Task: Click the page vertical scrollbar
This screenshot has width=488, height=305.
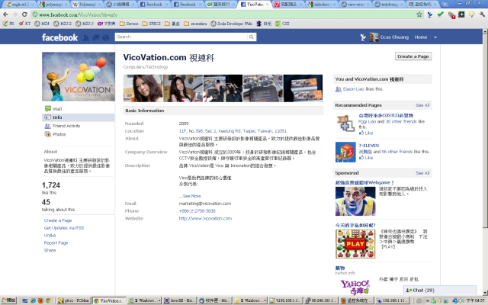Action: [485, 130]
